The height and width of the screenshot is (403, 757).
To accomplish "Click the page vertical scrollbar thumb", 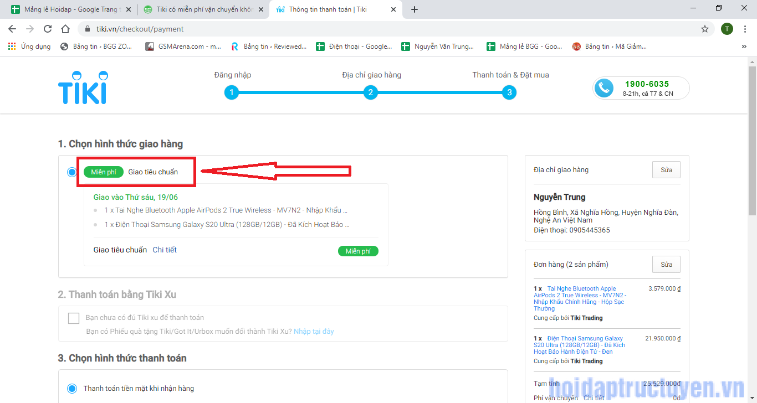I will pos(752,139).
